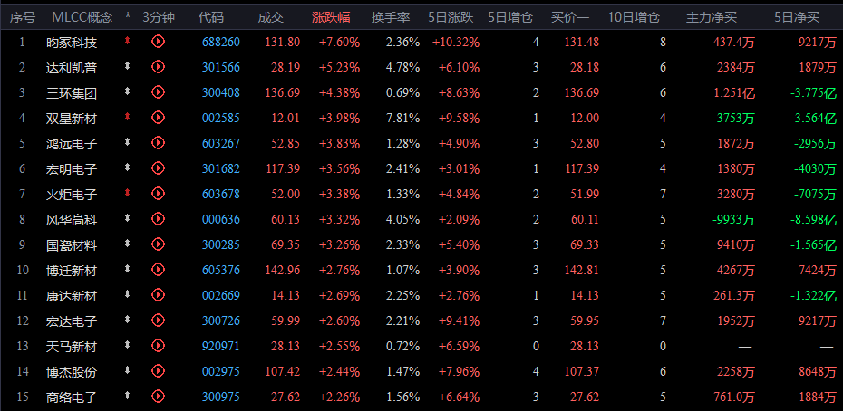This screenshot has width=843, height=411.
Task: Open the 3-minute play icon for 三环集团
Action: (158, 91)
